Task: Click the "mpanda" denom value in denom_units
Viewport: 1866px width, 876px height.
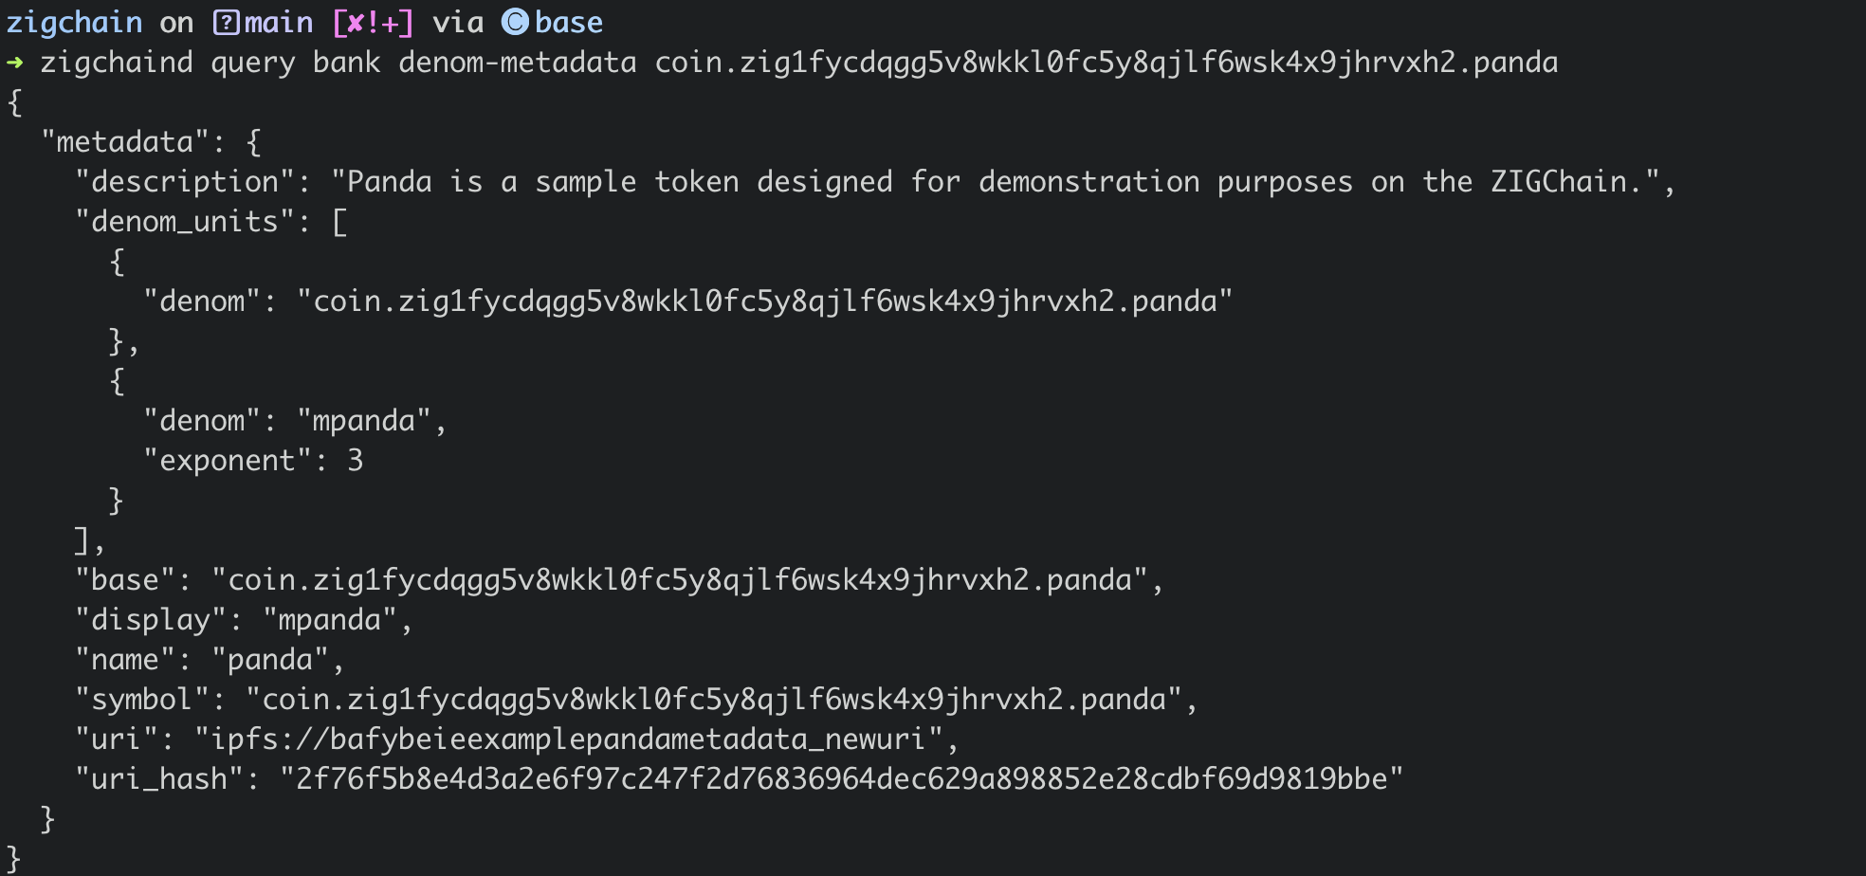Action: 364,421
